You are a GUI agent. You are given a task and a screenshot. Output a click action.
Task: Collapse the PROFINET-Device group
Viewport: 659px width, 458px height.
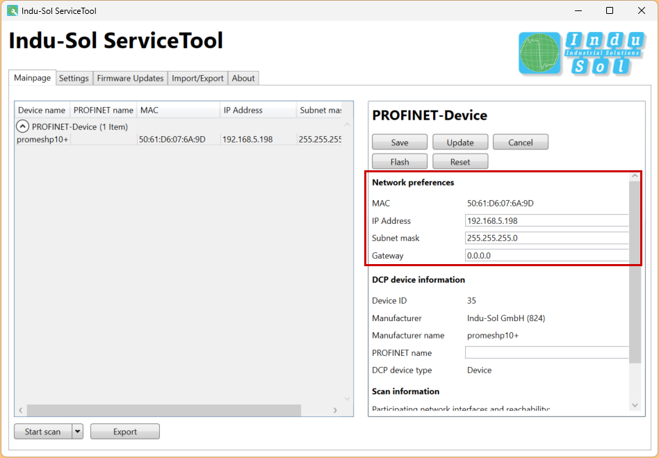click(22, 126)
